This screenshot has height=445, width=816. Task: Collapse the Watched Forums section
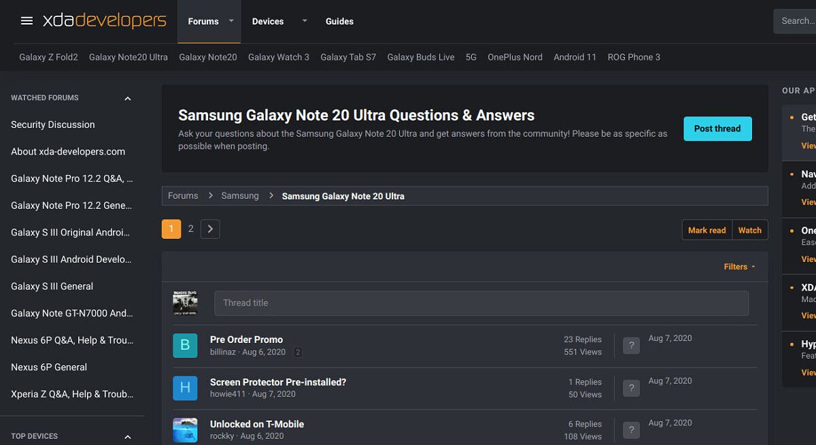(127, 97)
